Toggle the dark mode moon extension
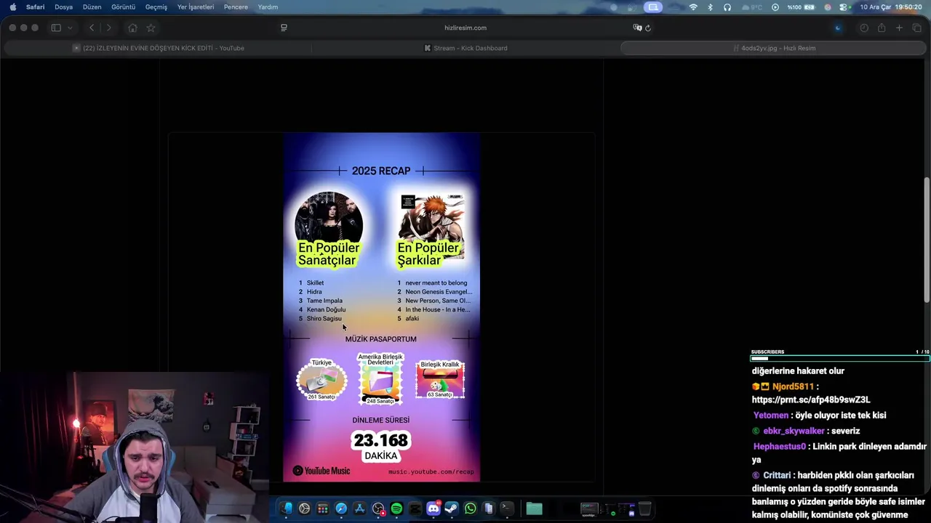The height and width of the screenshot is (523, 931). coord(838,28)
